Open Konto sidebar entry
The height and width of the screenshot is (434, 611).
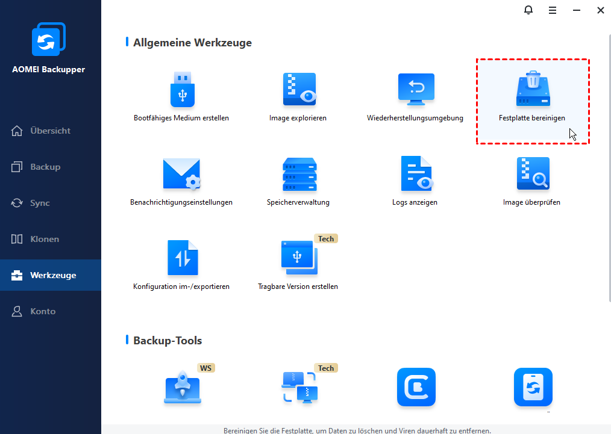51,311
